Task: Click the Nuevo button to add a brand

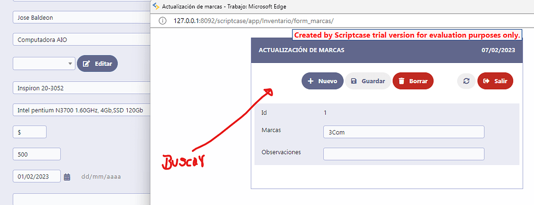Action: pyautogui.click(x=322, y=81)
